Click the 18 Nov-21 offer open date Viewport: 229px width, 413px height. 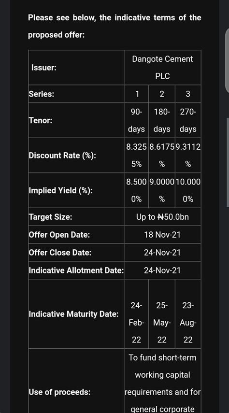pos(162,235)
